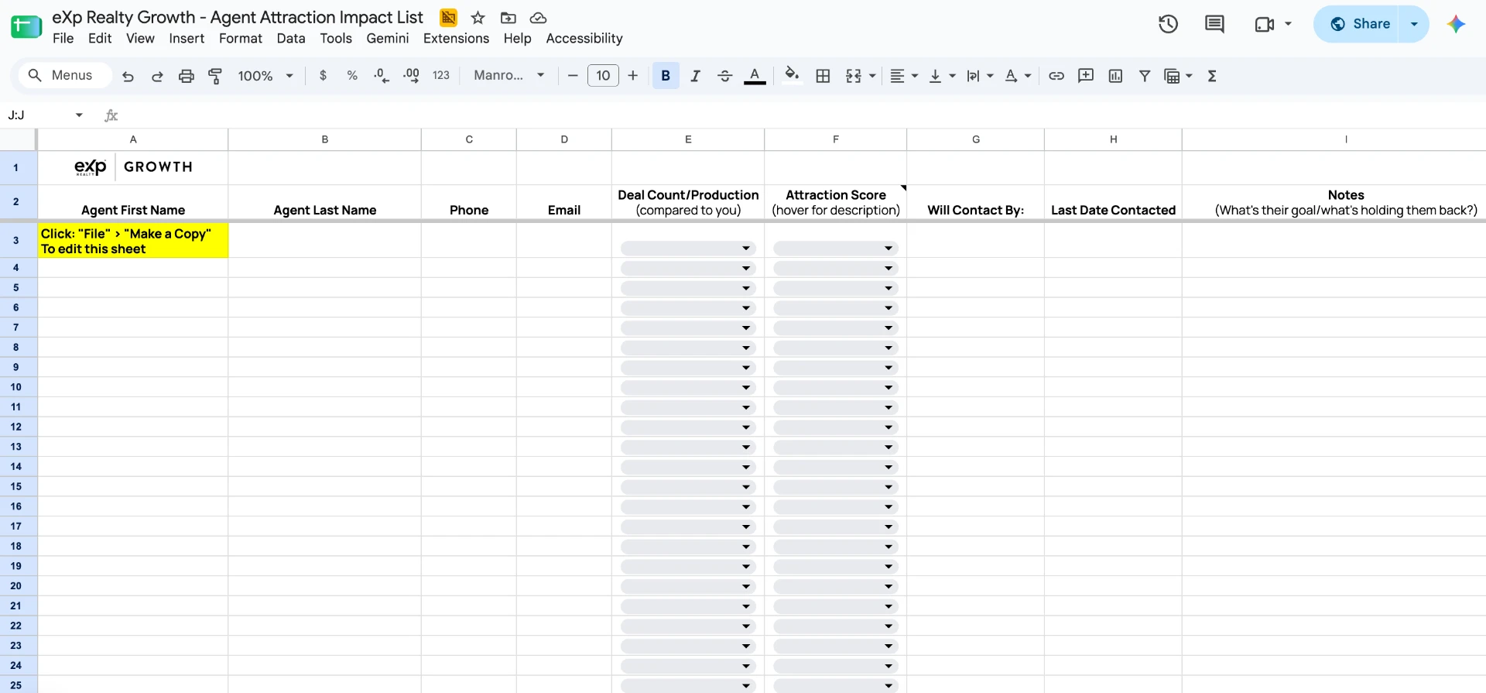This screenshot has width=1486, height=693.
Task: Expand the name box dropdown arrow
Action: (x=79, y=115)
